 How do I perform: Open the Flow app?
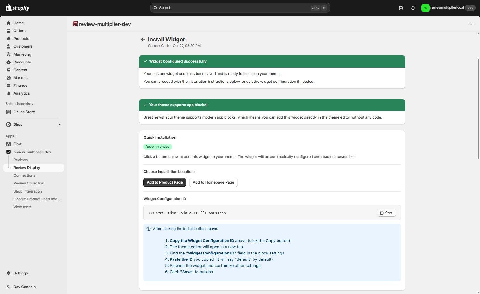point(17,144)
